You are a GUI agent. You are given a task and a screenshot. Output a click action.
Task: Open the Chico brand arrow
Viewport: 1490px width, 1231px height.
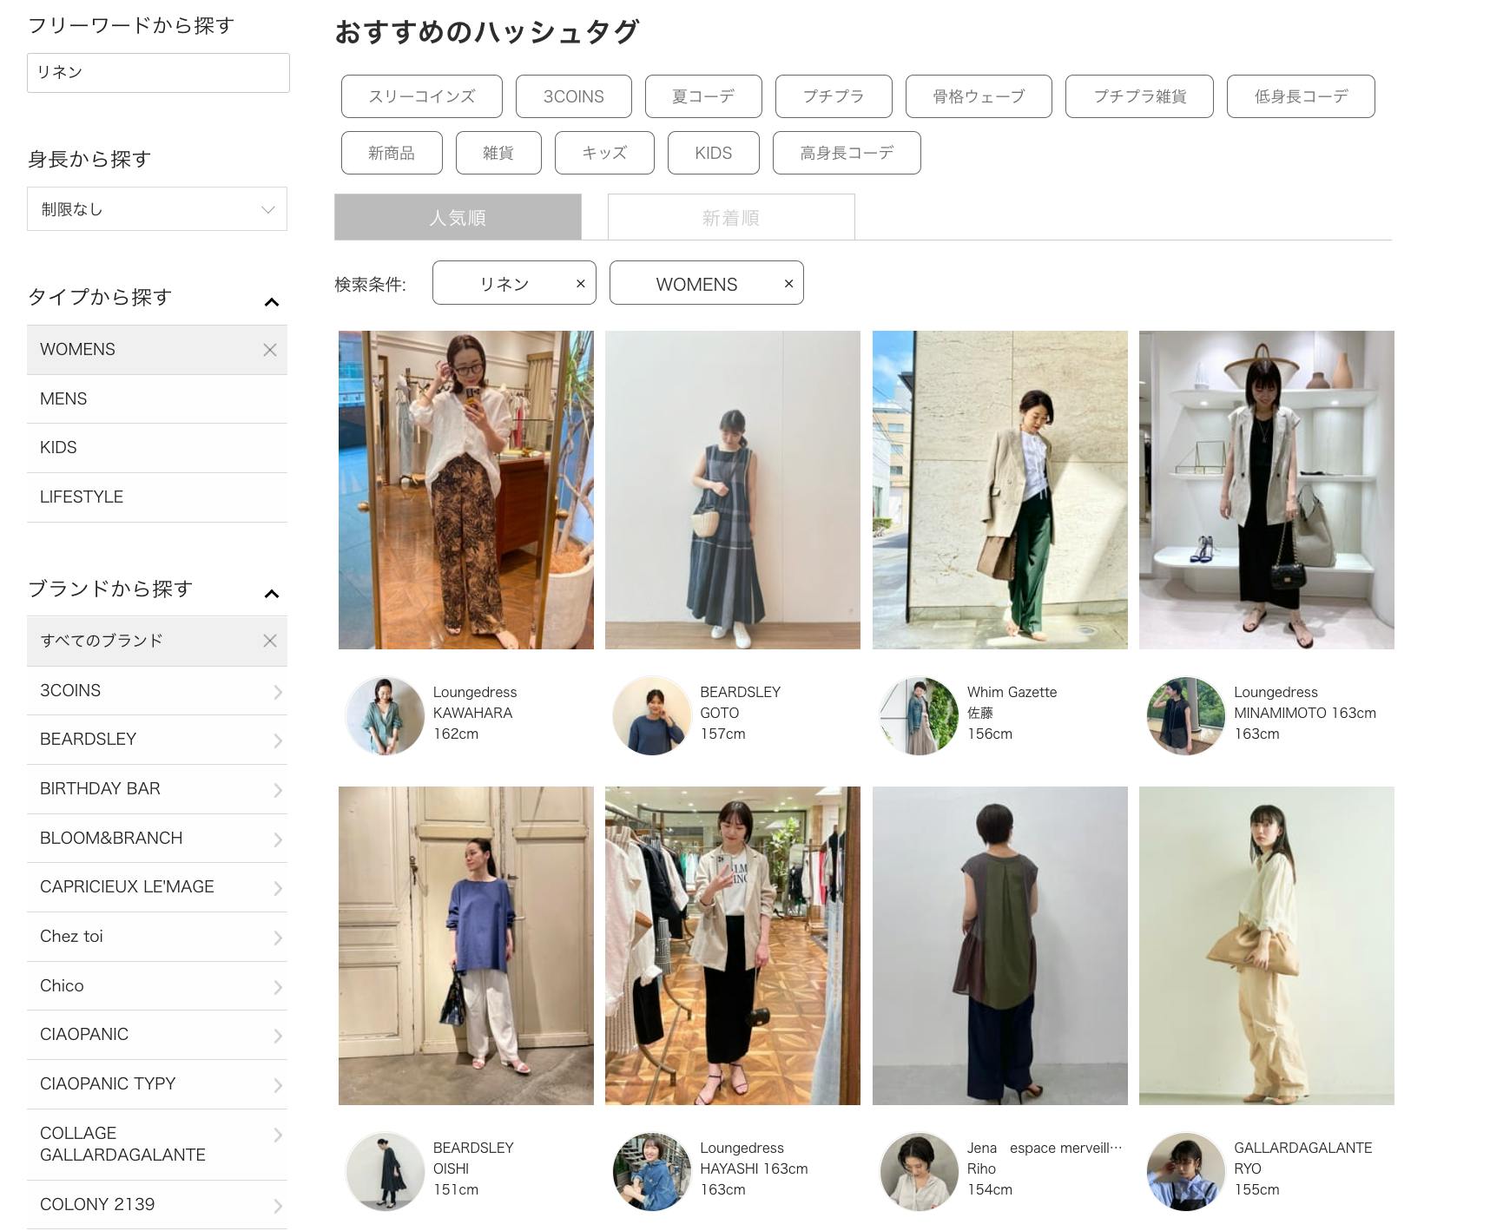coord(278,987)
